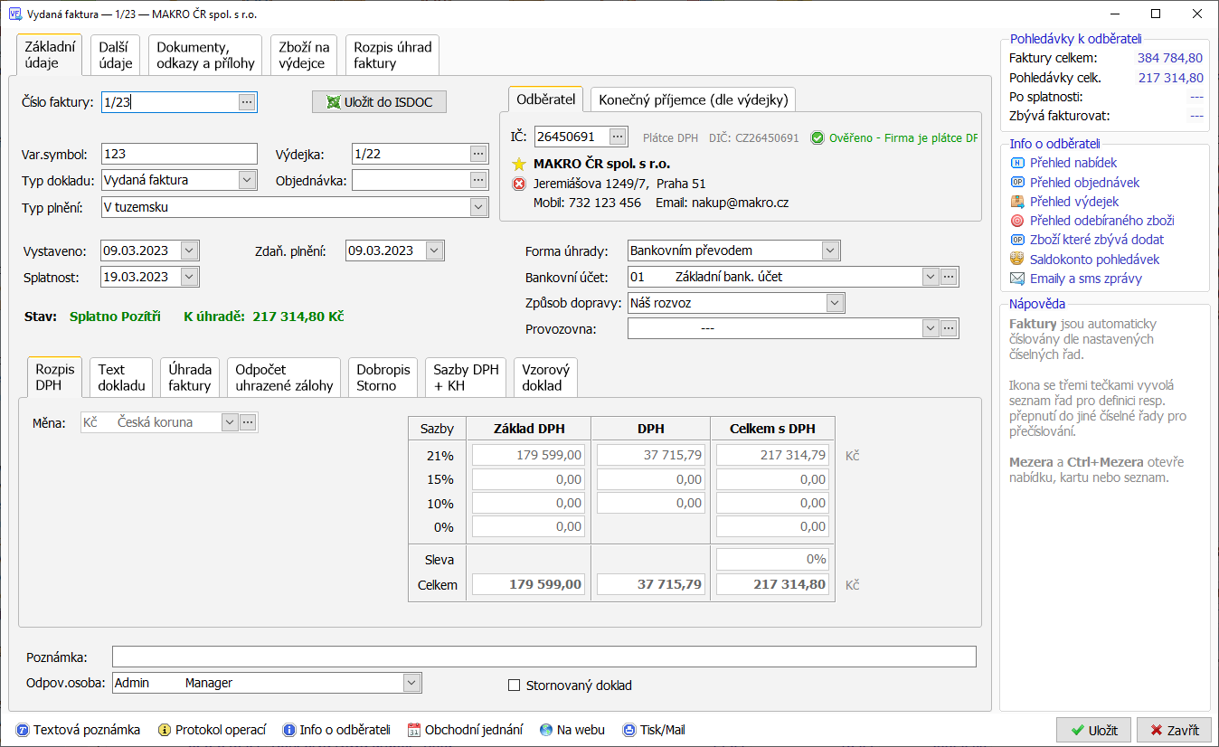Viewport: 1219px width, 747px height.
Task: Switch to Konečný příjemce tab
Action: click(693, 99)
